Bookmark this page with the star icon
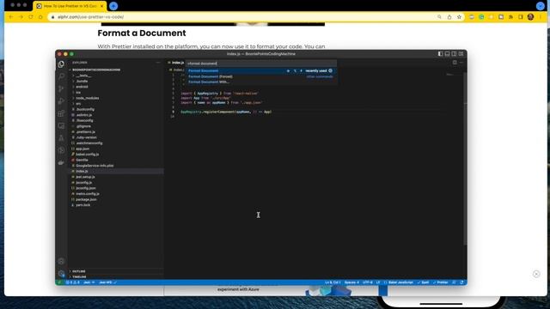Viewport: 550px width, 309px height. point(459,17)
